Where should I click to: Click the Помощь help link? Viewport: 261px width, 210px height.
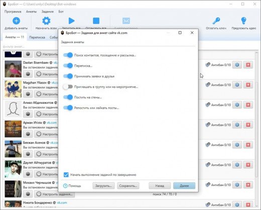pos(72,186)
